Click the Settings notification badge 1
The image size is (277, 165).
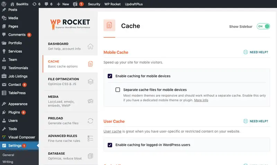coord(24,146)
